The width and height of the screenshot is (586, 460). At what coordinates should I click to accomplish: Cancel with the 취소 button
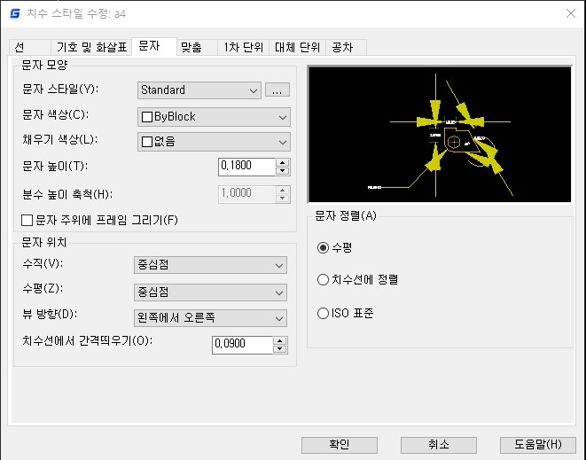pos(439,445)
